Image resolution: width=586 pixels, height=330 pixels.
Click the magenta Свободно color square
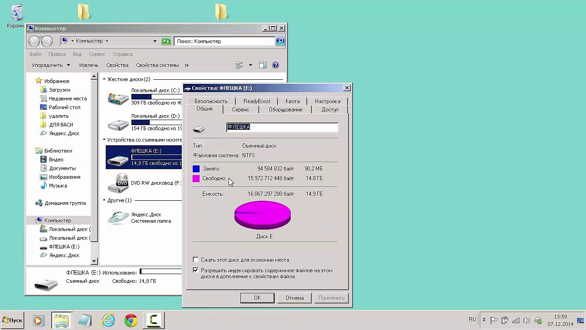coord(196,178)
